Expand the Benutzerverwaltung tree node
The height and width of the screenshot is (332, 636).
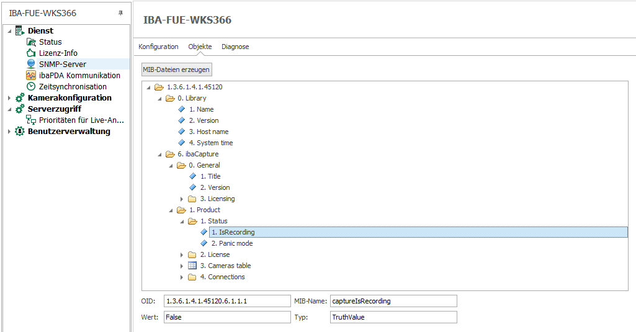(x=9, y=132)
